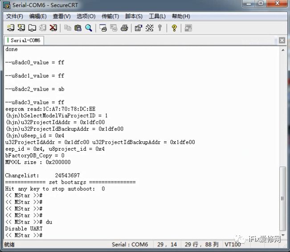Click the Quick Connect toolbar icon
This screenshot has height=252, width=290.
21,28
